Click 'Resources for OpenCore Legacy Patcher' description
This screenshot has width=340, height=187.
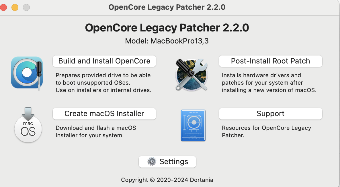(267, 132)
